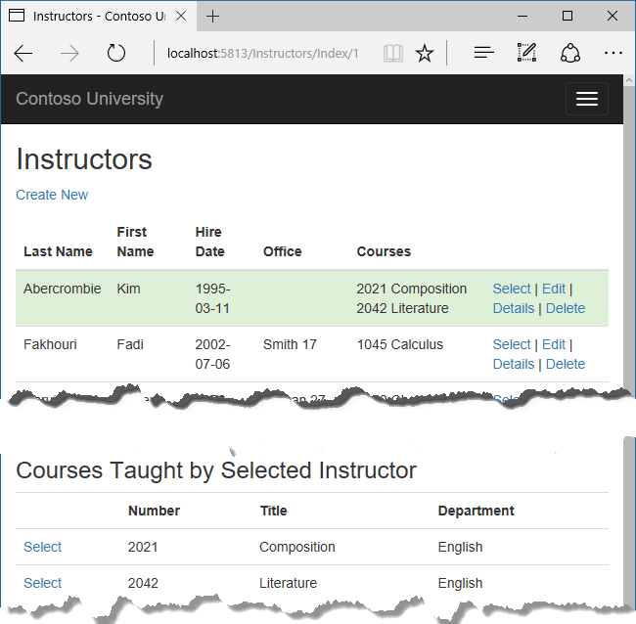
Task: Click the forward navigation arrow
Action: 69,54
